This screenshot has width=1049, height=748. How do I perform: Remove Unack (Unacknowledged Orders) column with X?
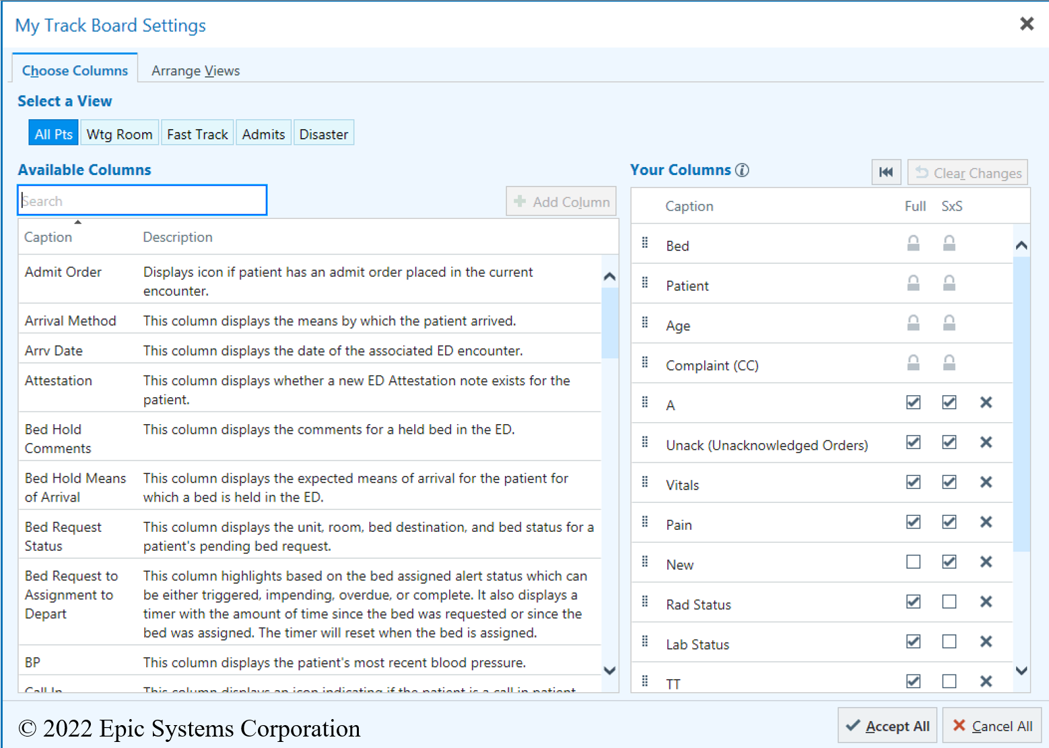pyautogui.click(x=986, y=442)
